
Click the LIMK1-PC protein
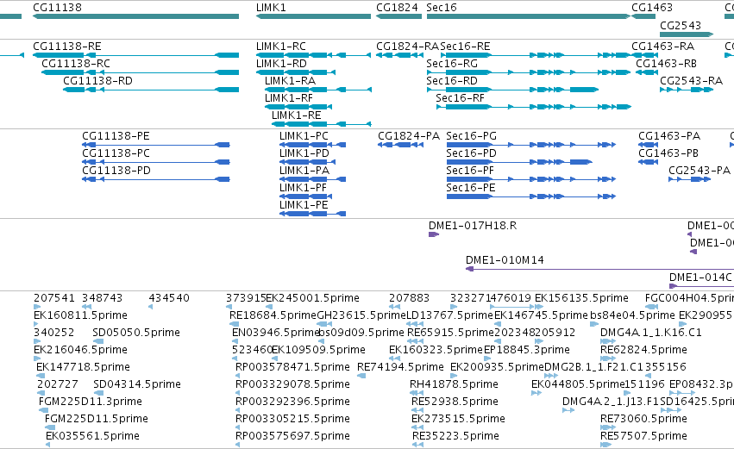[304, 136]
